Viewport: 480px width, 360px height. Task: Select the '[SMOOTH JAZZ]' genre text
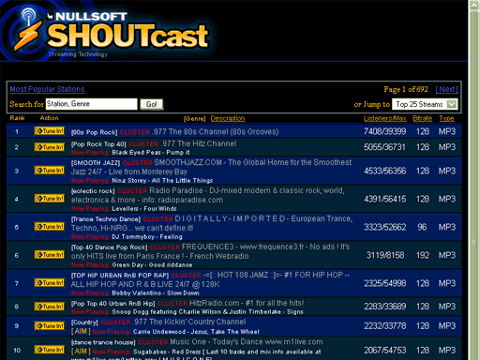click(96, 163)
